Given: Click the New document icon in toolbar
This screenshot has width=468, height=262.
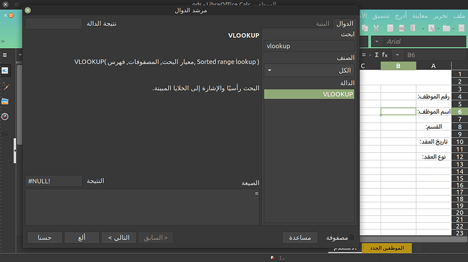Looking at the screenshot, I should coord(461,28).
